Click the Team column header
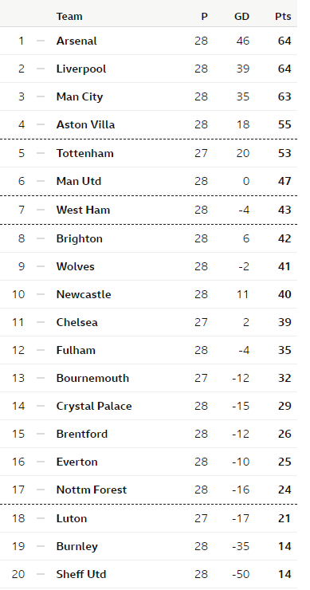The height and width of the screenshot is (590, 310). click(x=69, y=17)
